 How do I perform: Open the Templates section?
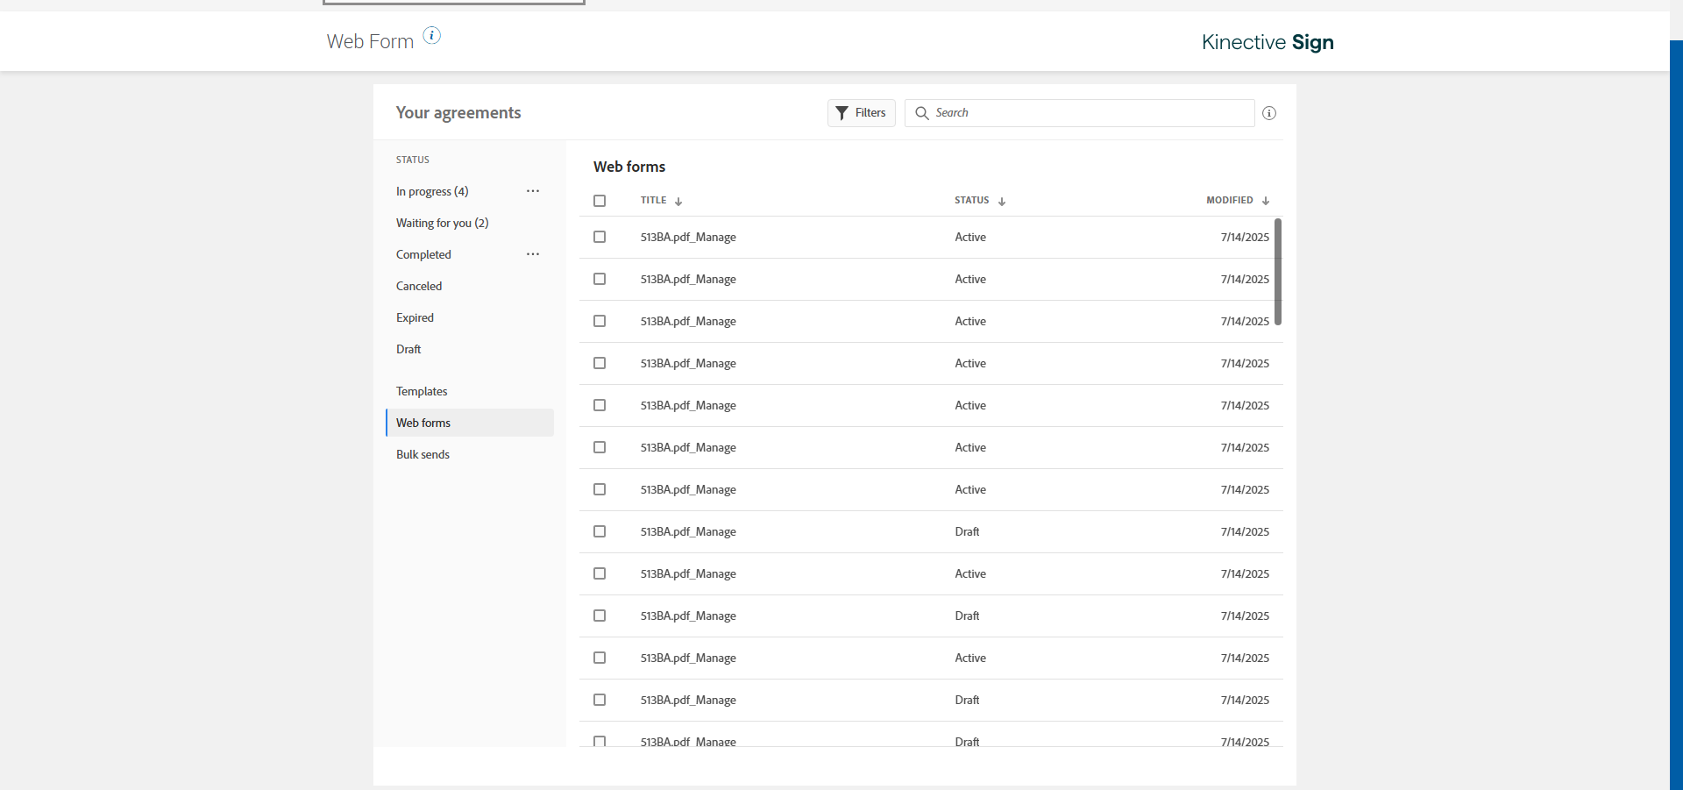pyautogui.click(x=422, y=391)
